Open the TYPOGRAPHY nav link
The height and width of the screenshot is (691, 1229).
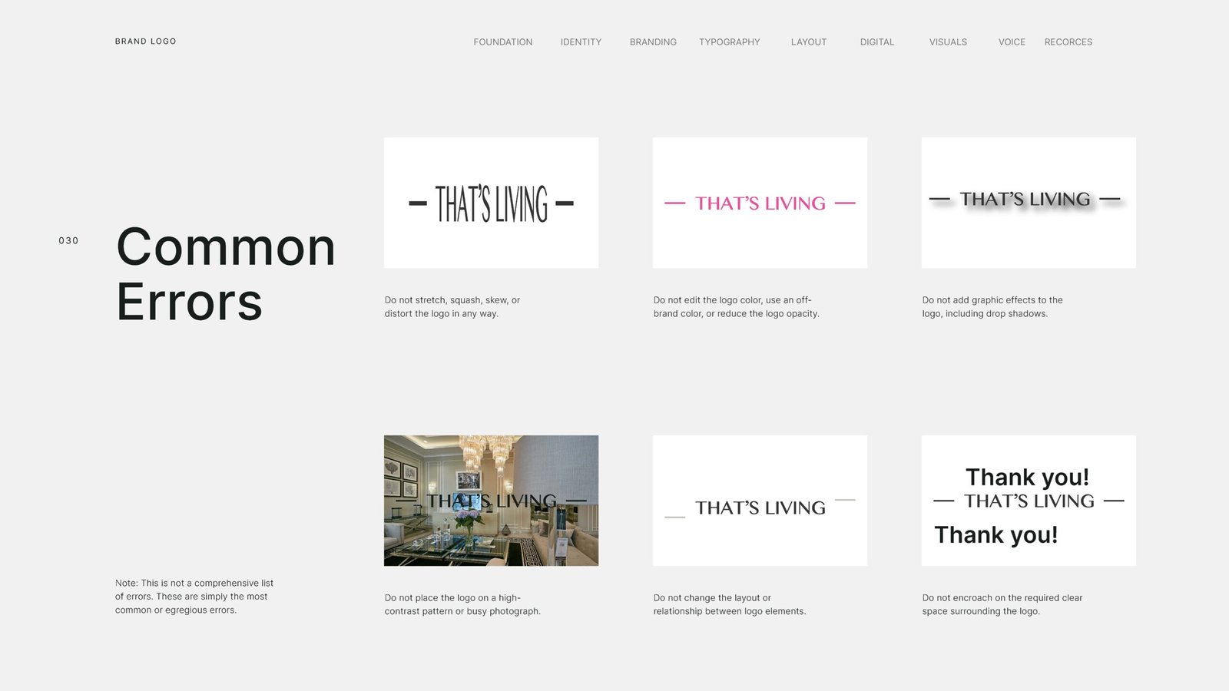[729, 42]
